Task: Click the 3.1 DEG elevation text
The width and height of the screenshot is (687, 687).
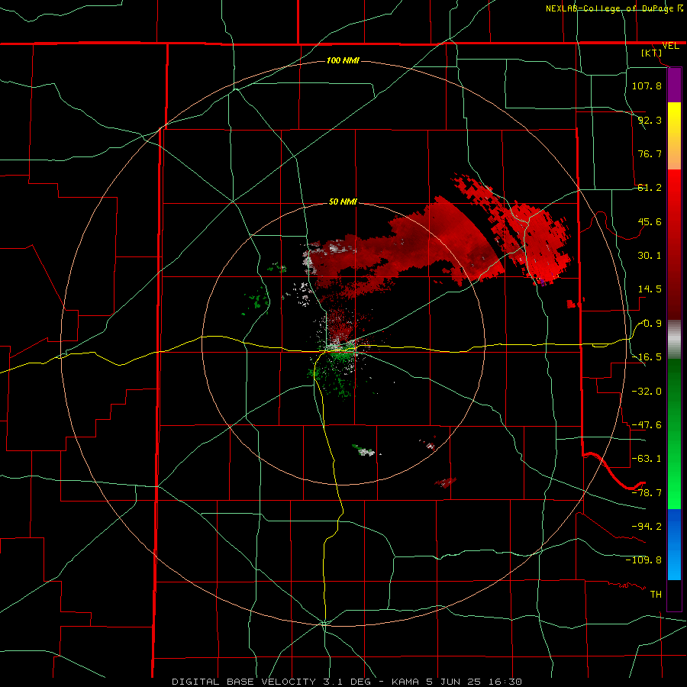Action: (346, 682)
